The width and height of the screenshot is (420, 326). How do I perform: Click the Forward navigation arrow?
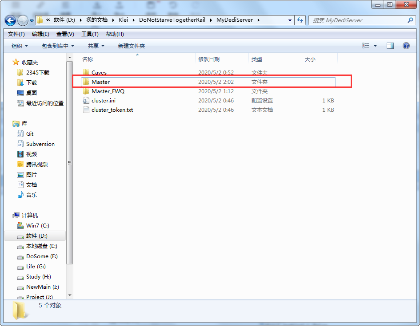pyautogui.click(x=23, y=20)
